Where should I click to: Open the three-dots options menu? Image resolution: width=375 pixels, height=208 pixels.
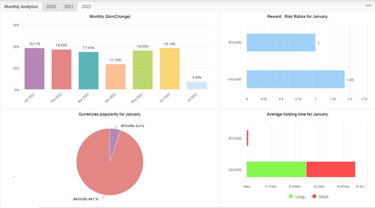tap(368, 6)
